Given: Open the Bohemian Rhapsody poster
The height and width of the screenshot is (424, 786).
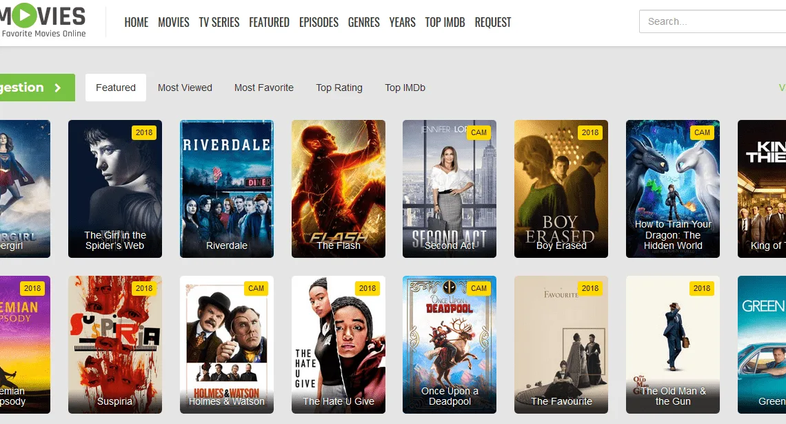Looking at the screenshot, I should coord(25,344).
